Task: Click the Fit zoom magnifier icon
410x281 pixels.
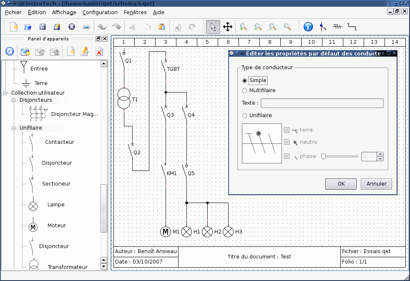Action: click(x=273, y=27)
